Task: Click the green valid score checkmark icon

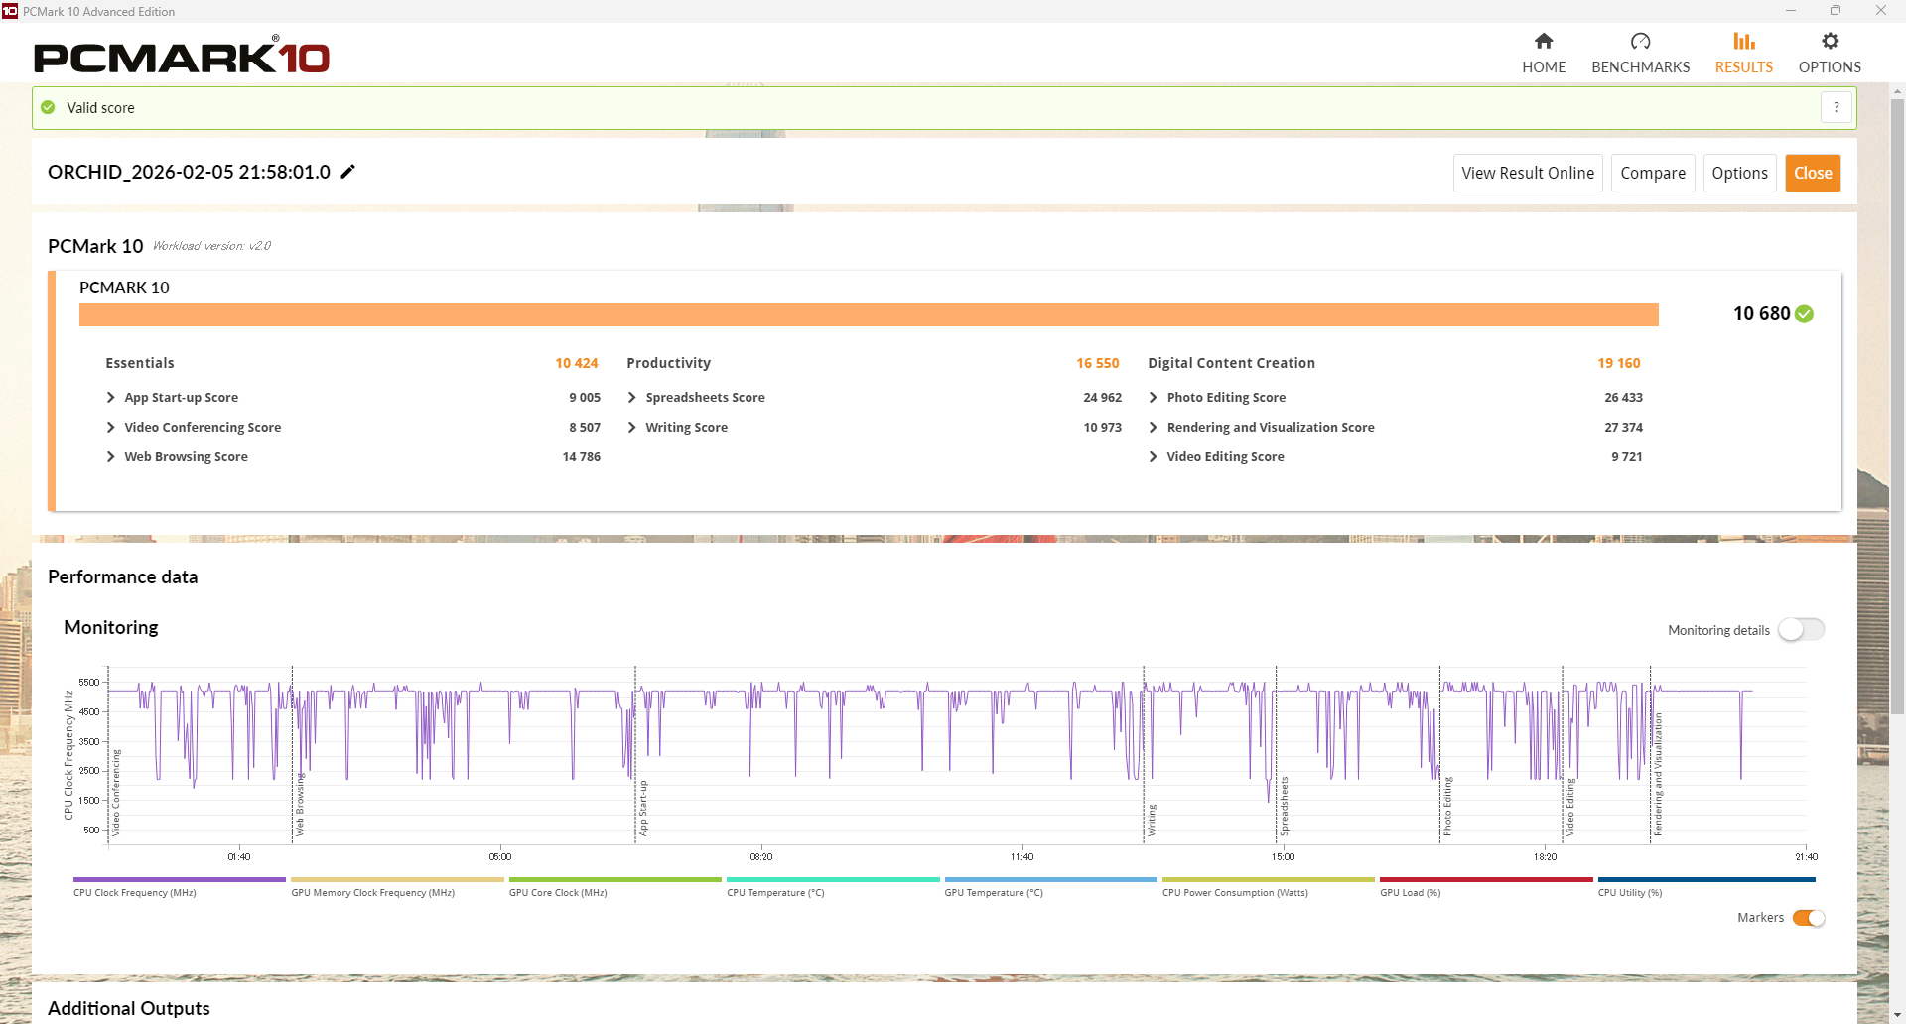Action: pyautogui.click(x=48, y=107)
